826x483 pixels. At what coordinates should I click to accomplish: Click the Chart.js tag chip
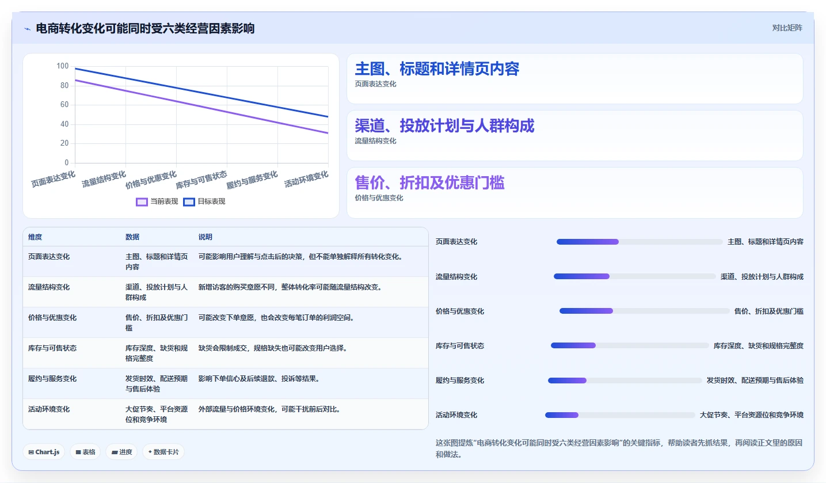(44, 452)
